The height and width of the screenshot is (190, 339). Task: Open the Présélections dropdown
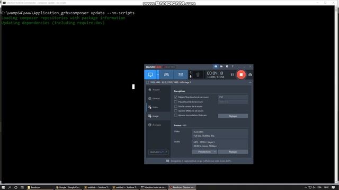(x=204, y=152)
